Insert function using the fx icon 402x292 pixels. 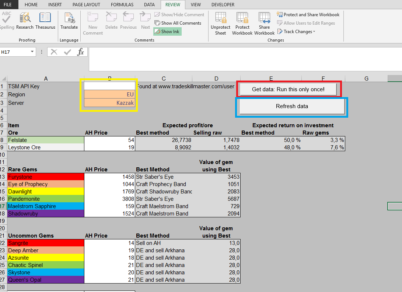click(x=80, y=52)
